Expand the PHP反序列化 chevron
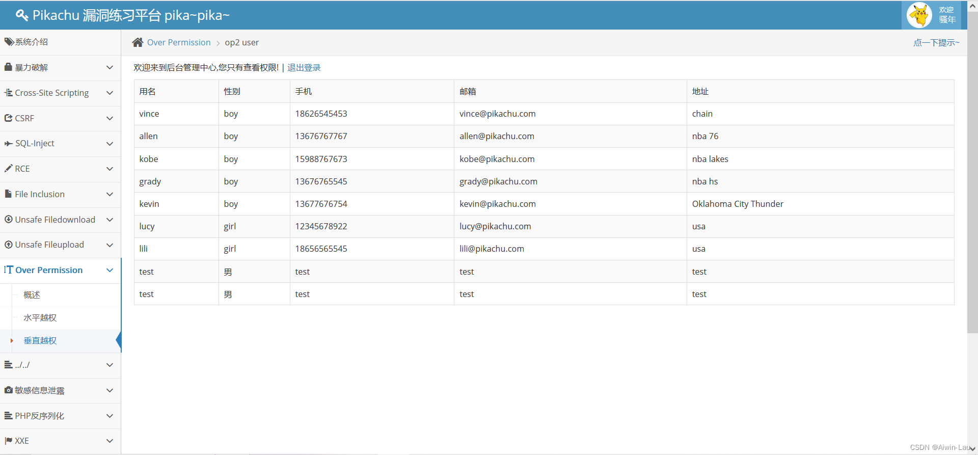Screen dimensions: 978x455 (x=110, y=416)
